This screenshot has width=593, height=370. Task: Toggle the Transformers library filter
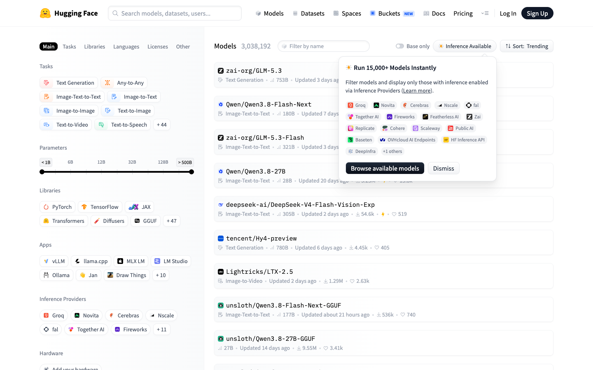(64, 221)
